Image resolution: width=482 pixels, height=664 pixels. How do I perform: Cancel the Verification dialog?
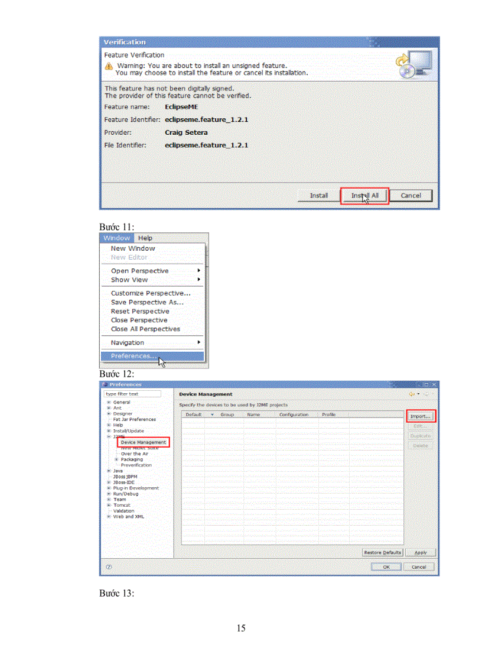pos(411,196)
